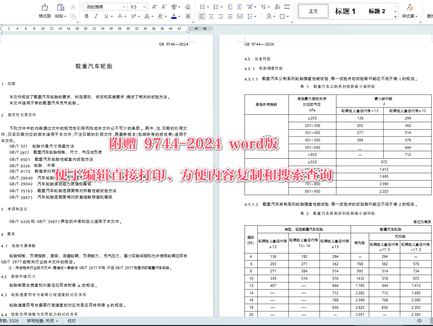The height and width of the screenshot is (326, 433).
Task: Click the Copy icon below scissors
Action: [x=73, y=16]
